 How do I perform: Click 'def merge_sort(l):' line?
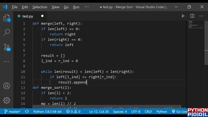(52, 87)
